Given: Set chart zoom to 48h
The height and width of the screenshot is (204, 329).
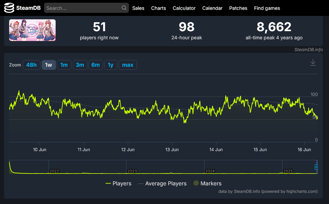Looking at the screenshot, I should [x=32, y=65].
